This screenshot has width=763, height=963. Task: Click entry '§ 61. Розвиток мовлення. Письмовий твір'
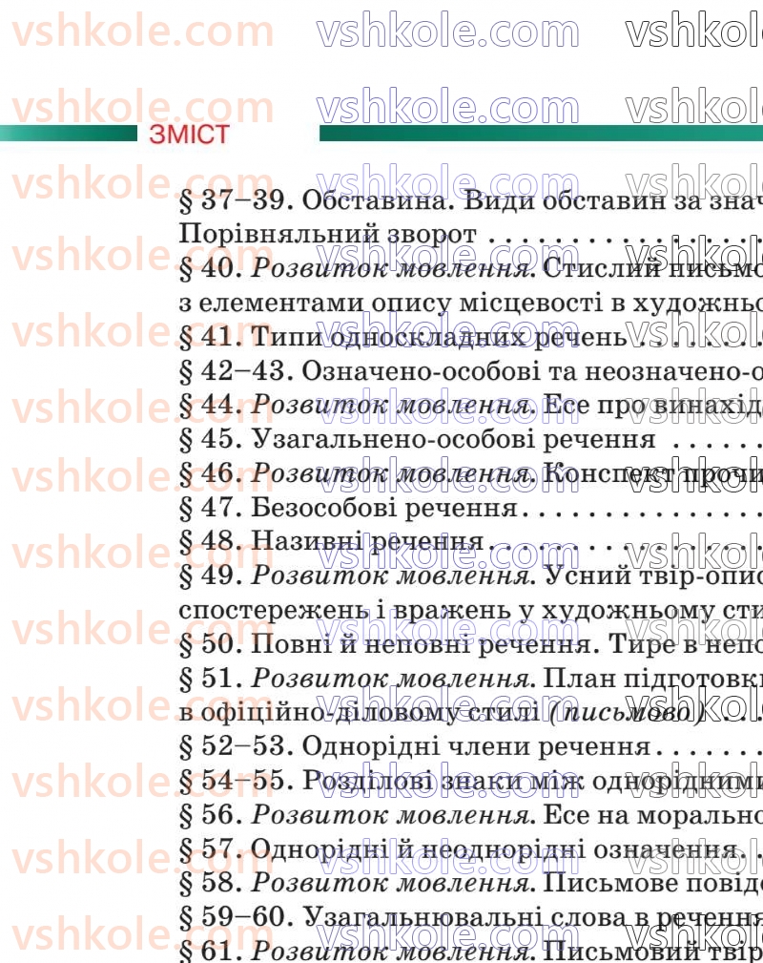click(x=470, y=951)
